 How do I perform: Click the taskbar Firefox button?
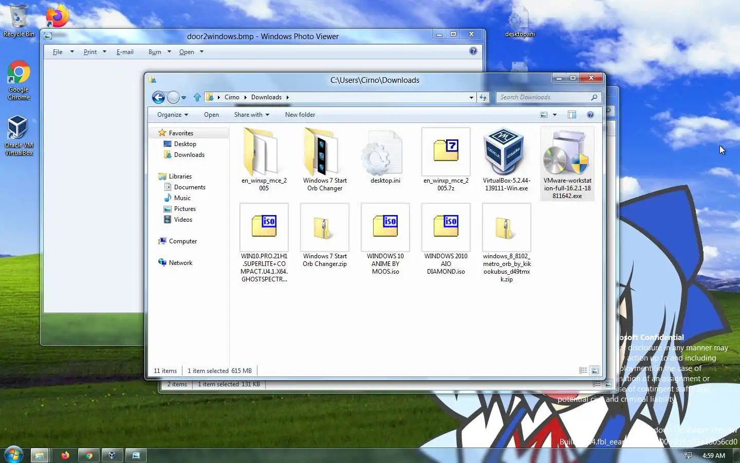(65, 455)
